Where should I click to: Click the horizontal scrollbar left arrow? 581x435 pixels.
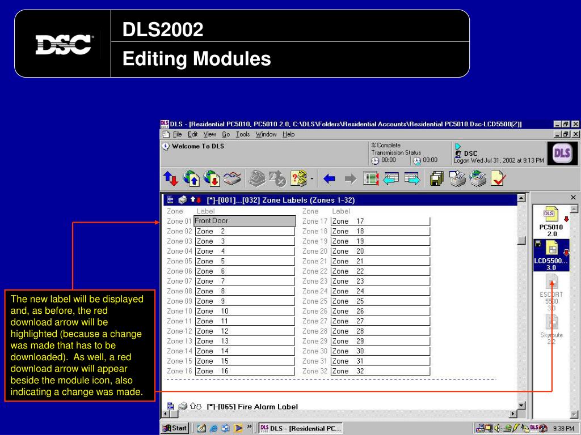click(x=166, y=414)
